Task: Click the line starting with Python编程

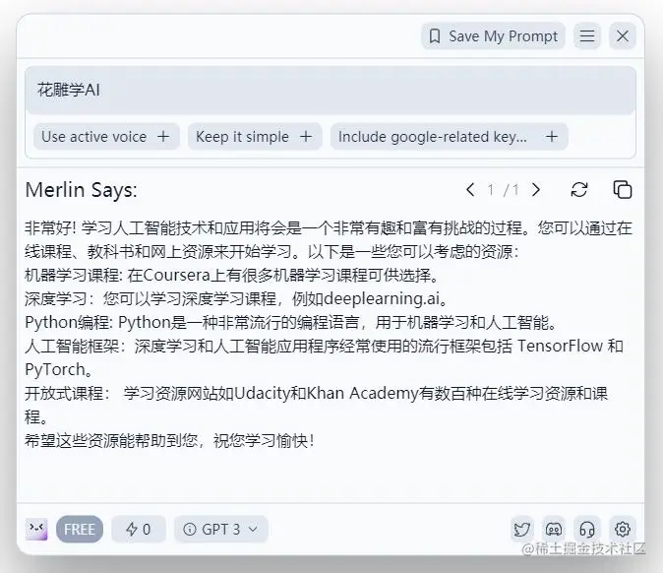Action: coord(291,323)
